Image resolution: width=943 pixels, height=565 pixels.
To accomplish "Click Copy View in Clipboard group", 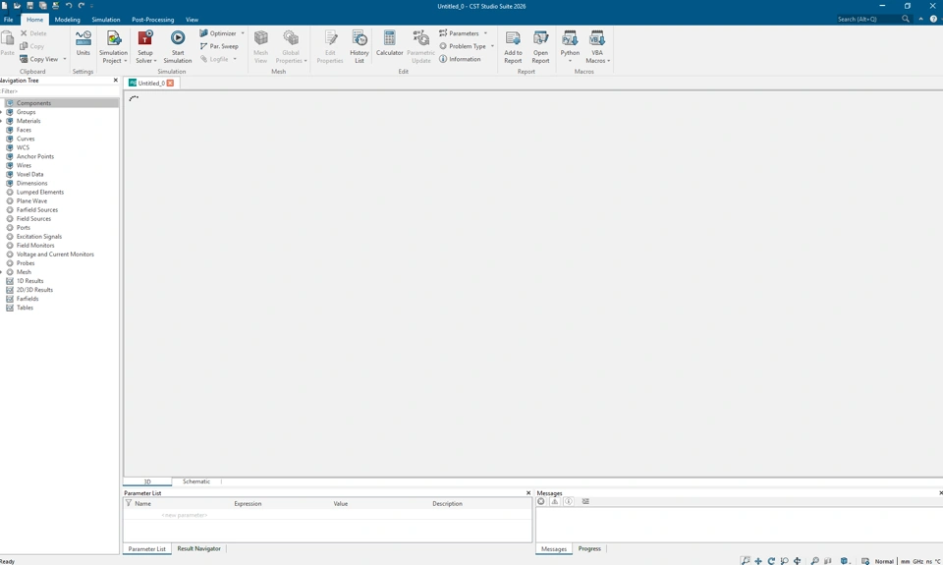I will (x=39, y=59).
